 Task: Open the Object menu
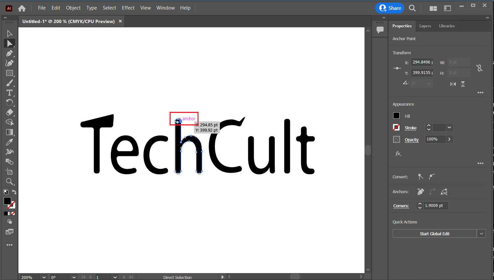[73, 8]
